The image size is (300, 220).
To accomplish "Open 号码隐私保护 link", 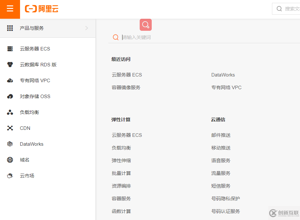I will (226, 199).
